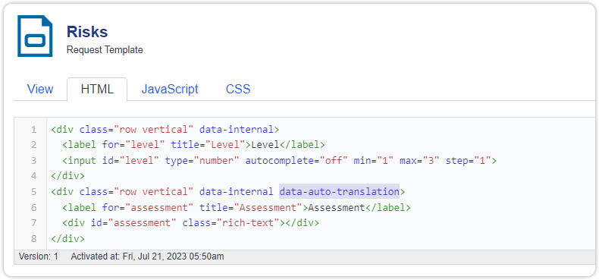
Task: Click the min="1" attribute
Action: click(x=374, y=161)
